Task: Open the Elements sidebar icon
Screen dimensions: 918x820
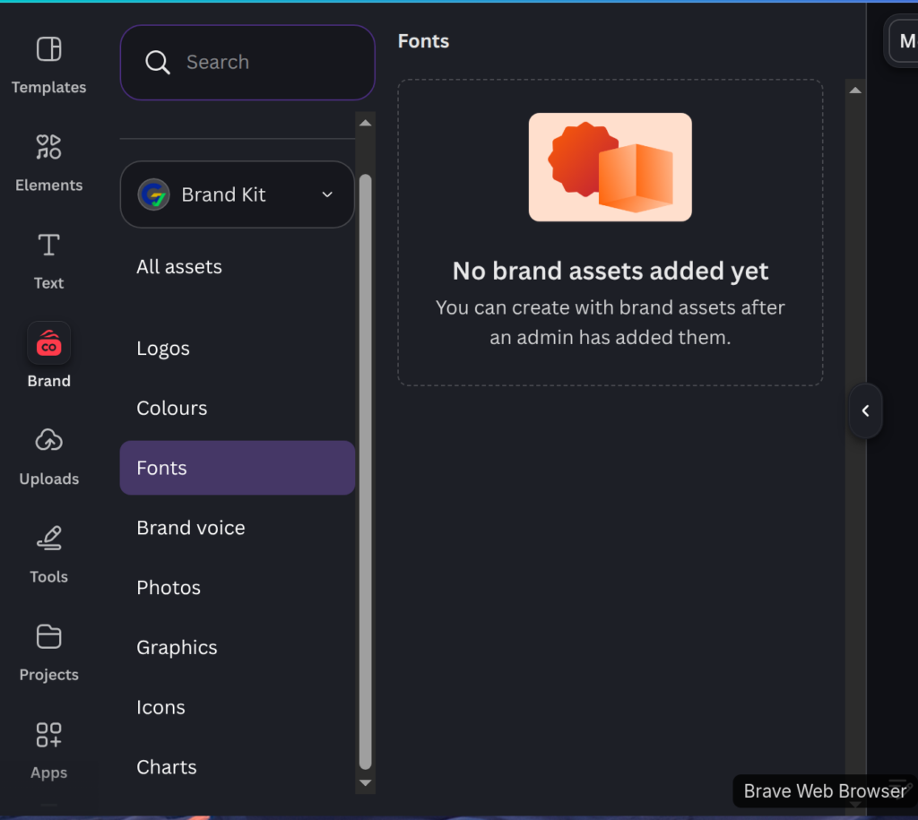Action: click(48, 147)
